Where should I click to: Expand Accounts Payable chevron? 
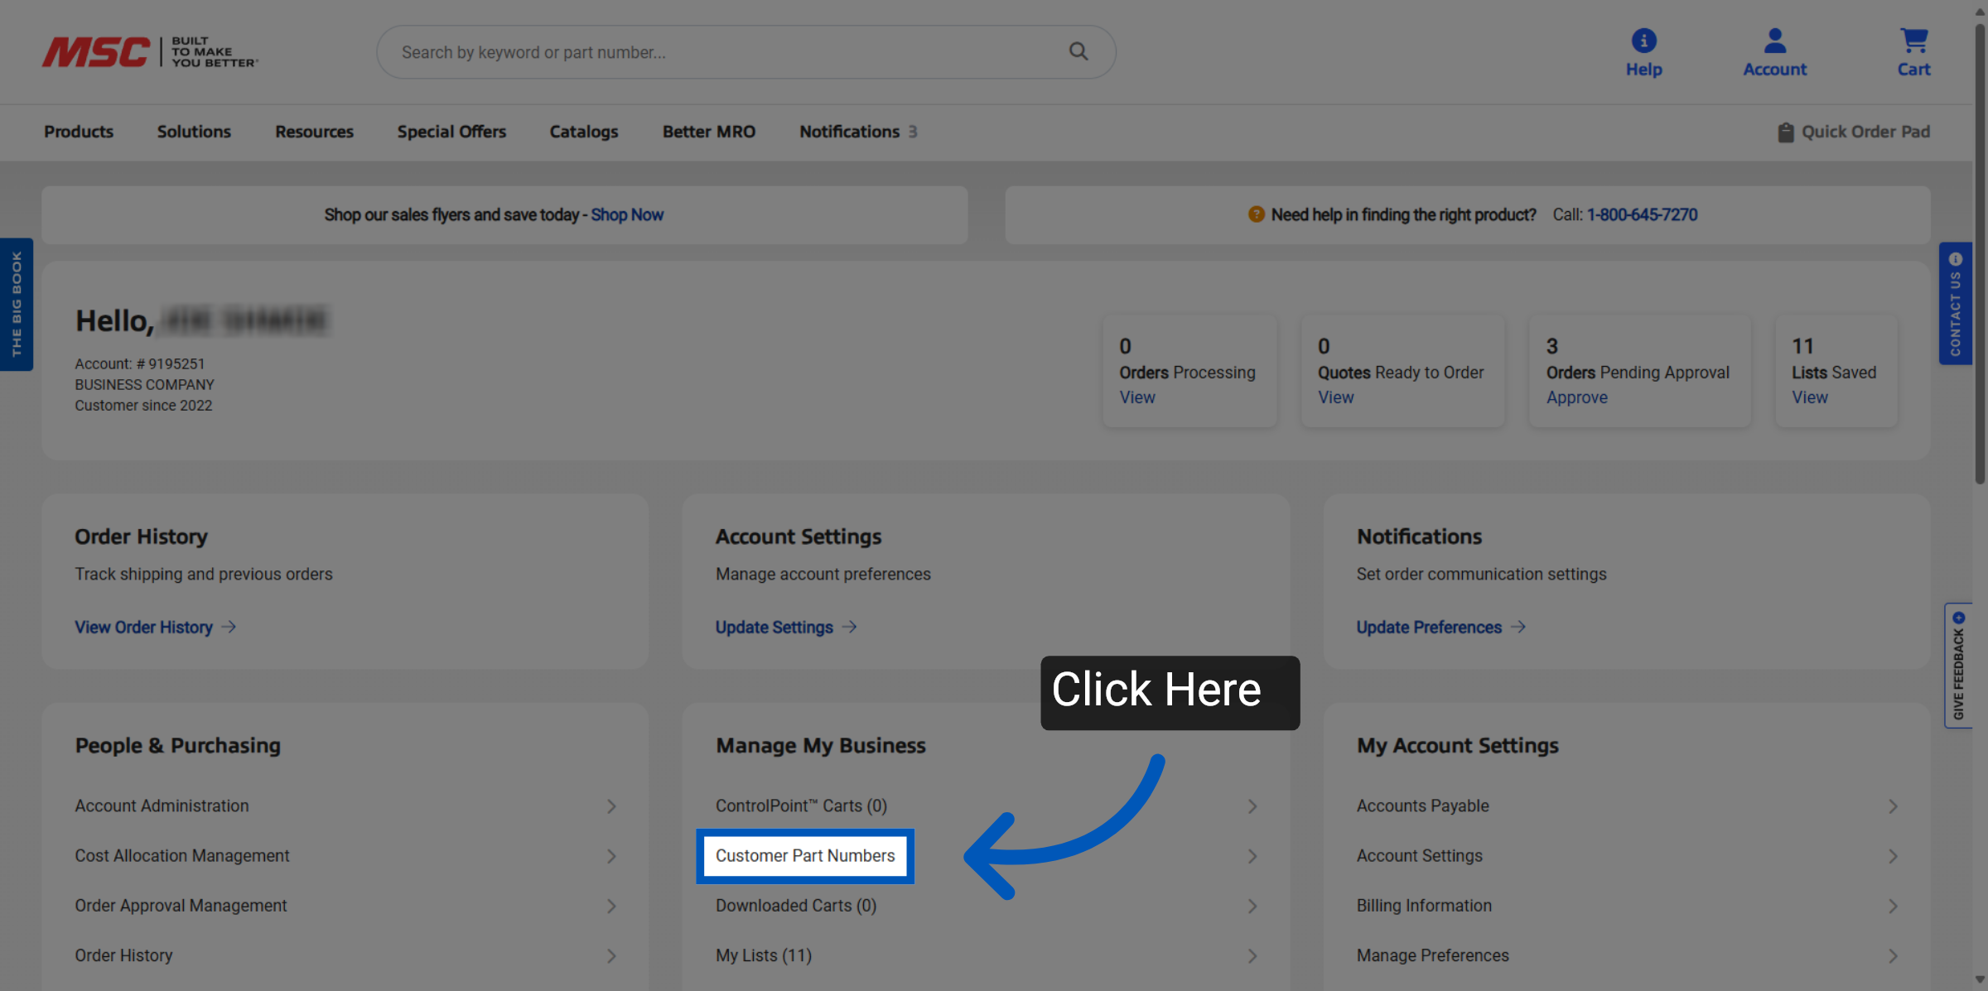(1893, 806)
